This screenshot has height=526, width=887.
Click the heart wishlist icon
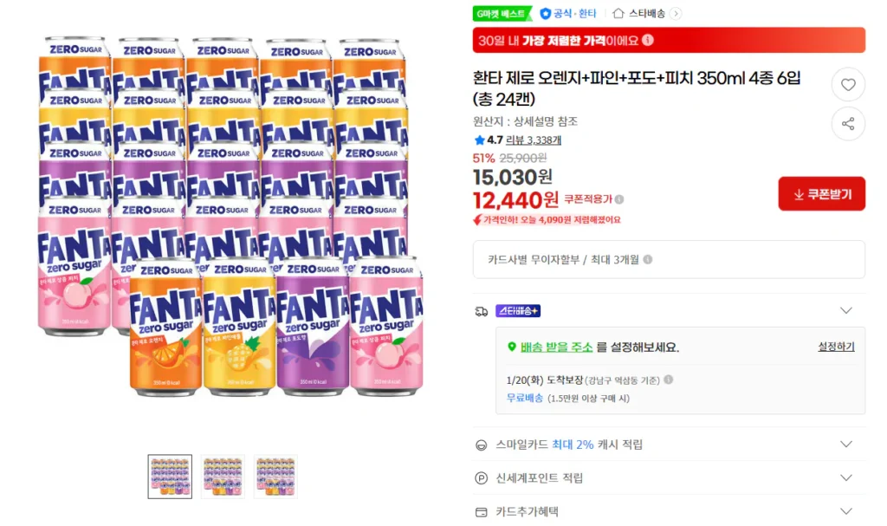pos(848,84)
